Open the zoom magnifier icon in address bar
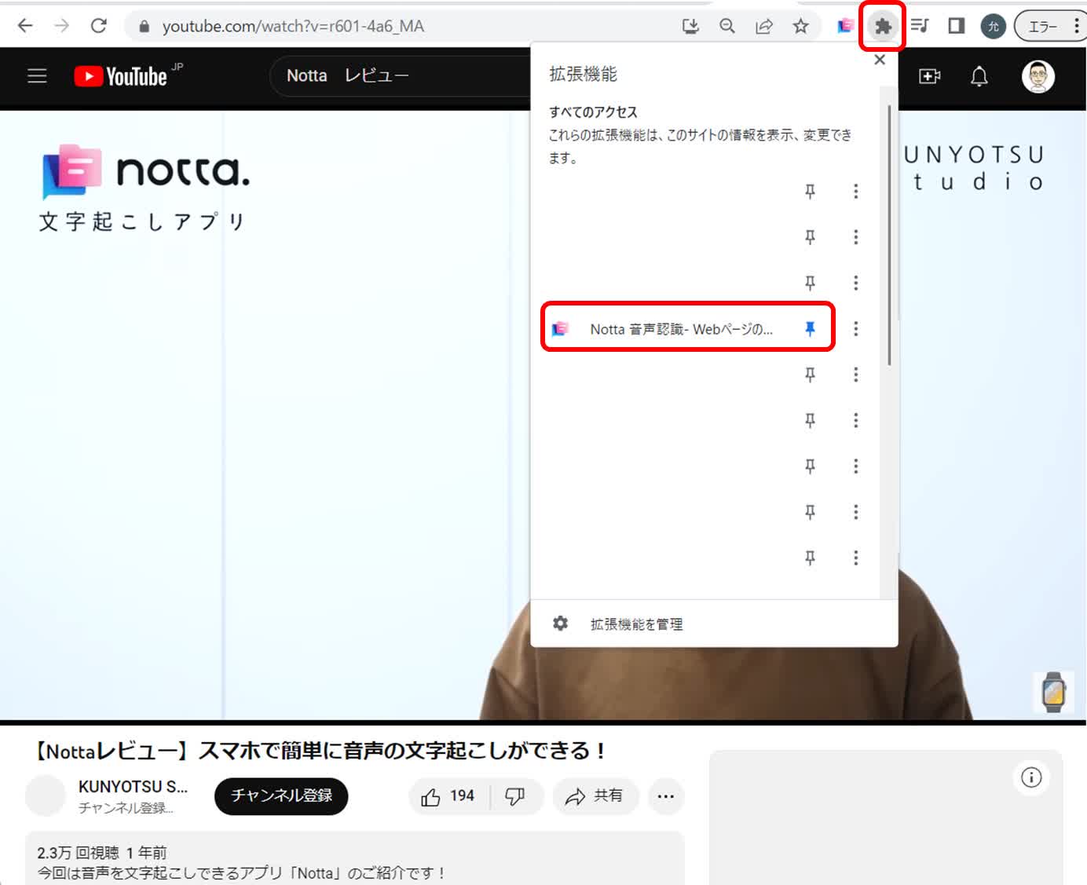This screenshot has height=885, width=1087. point(727,27)
